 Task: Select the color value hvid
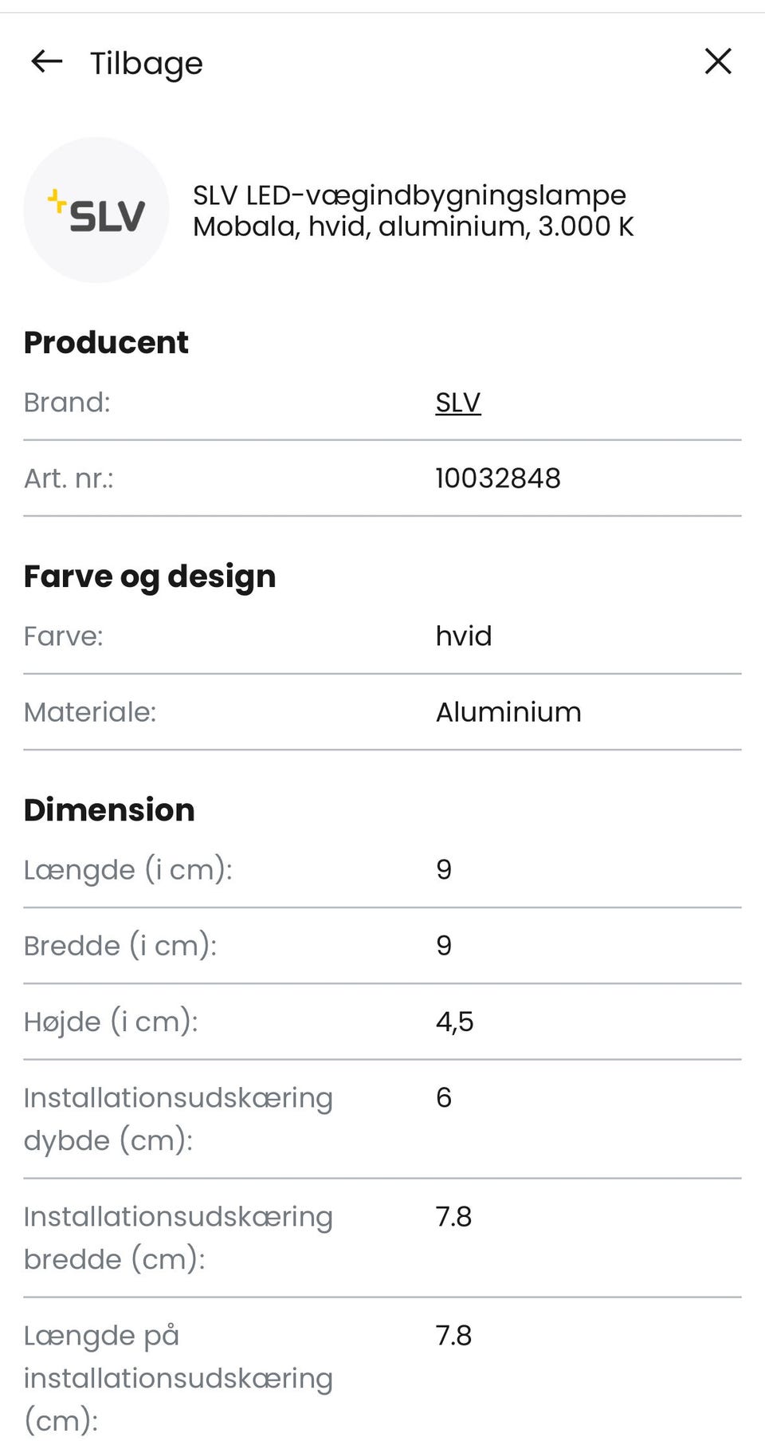(x=463, y=636)
